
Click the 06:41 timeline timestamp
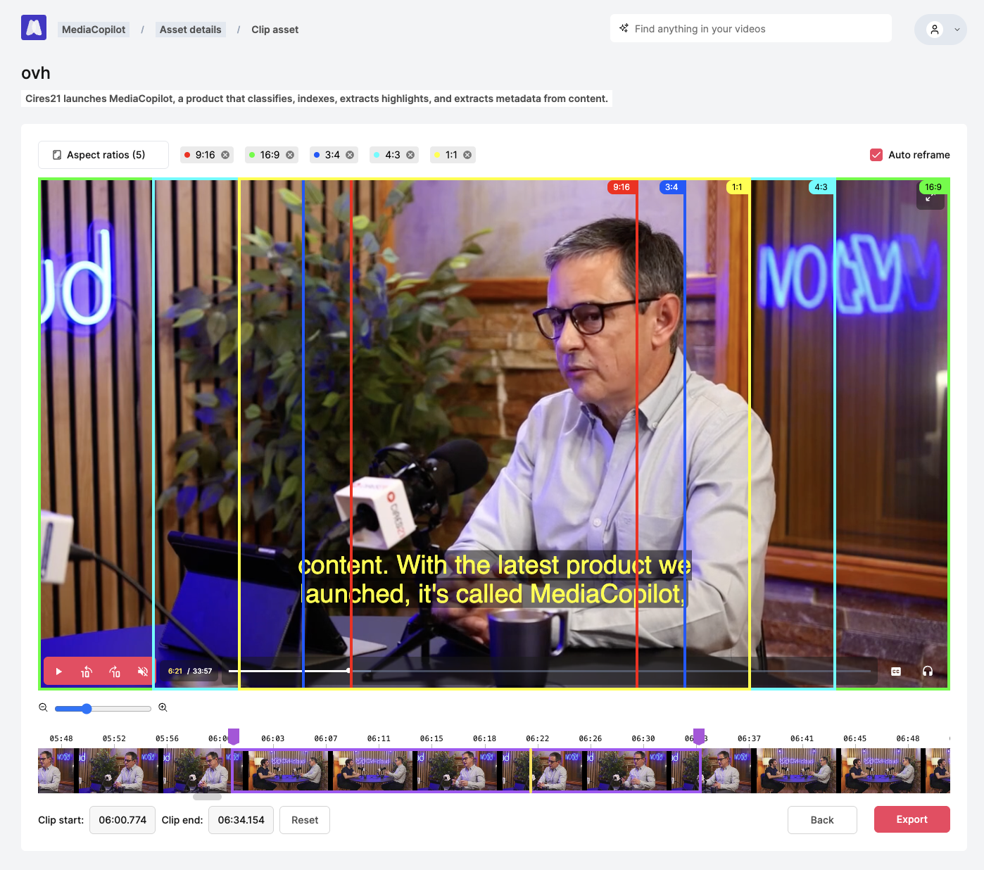tap(802, 738)
